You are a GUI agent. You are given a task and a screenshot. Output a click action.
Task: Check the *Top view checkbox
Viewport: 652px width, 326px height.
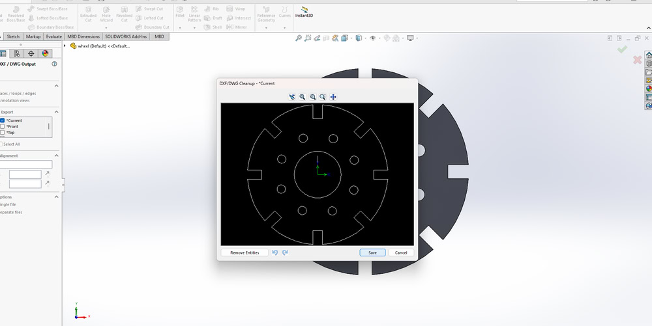coord(3,133)
